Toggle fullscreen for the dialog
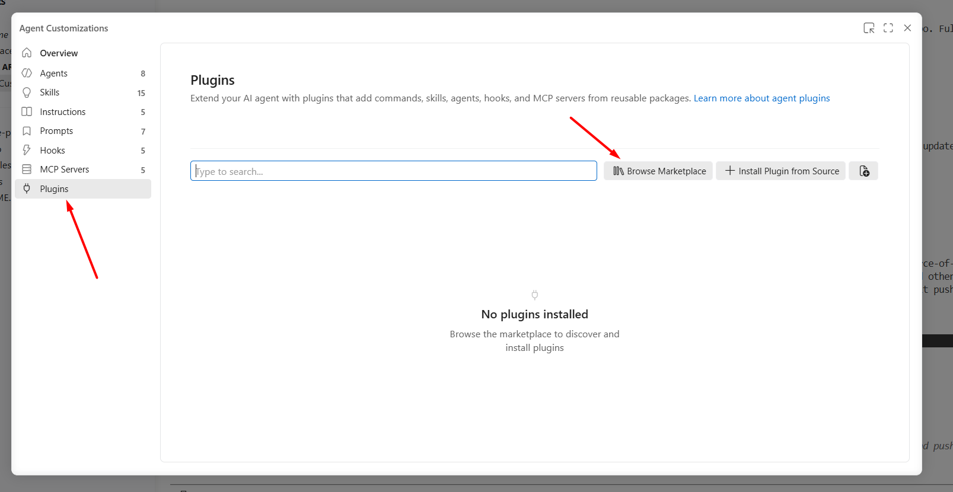This screenshot has height=492, width=953. 888,28
